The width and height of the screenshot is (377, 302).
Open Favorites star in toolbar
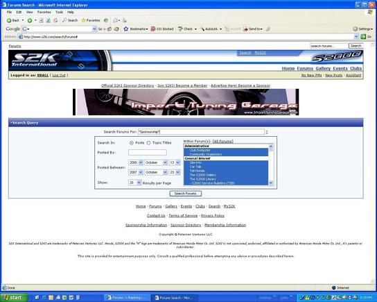(83, 20)
